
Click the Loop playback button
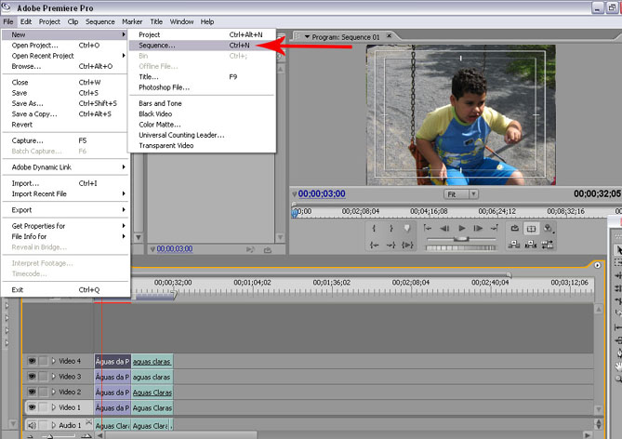click(514, 228)
